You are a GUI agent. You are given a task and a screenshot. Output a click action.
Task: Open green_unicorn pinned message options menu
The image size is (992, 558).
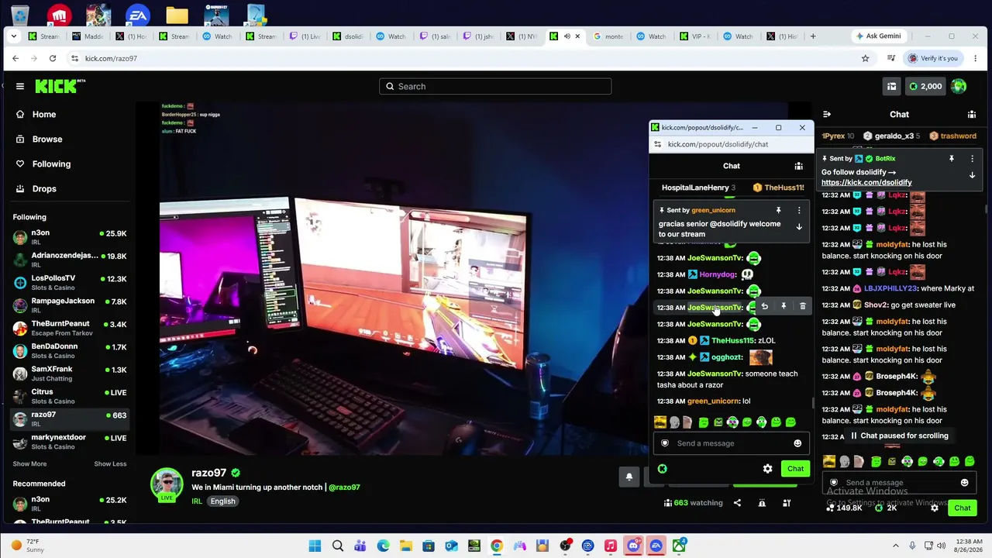[x=799, y=210]
